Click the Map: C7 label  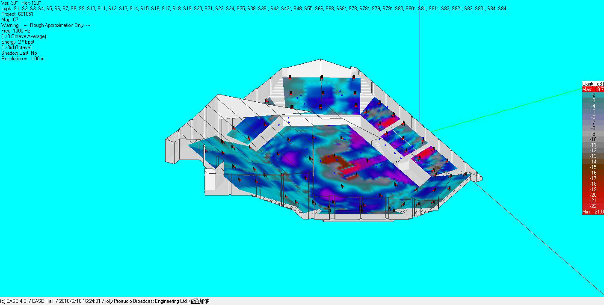tap(10, 20)
